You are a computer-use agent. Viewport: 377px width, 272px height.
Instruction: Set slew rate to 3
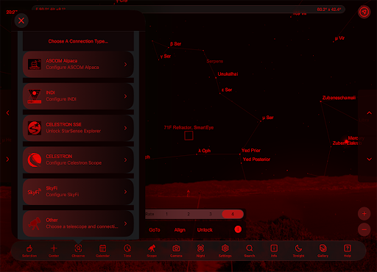click(x=211, y=214)
